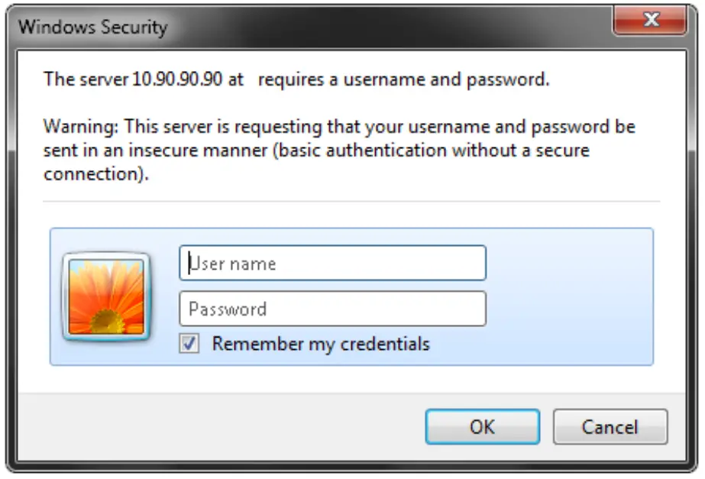Viewport: 705px width, 479px height.
Task: Select the Password input field
Action: click(332, 309)
